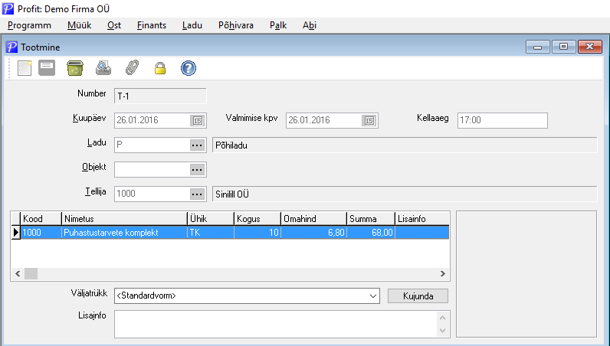
Task: Click the Põhiladu warehouse name field
Action: point(405,145)
